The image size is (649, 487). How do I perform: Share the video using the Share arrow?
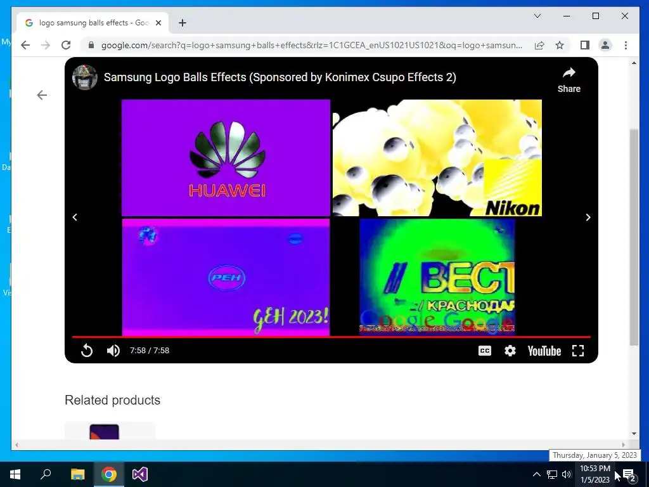(x=569, y=81)
